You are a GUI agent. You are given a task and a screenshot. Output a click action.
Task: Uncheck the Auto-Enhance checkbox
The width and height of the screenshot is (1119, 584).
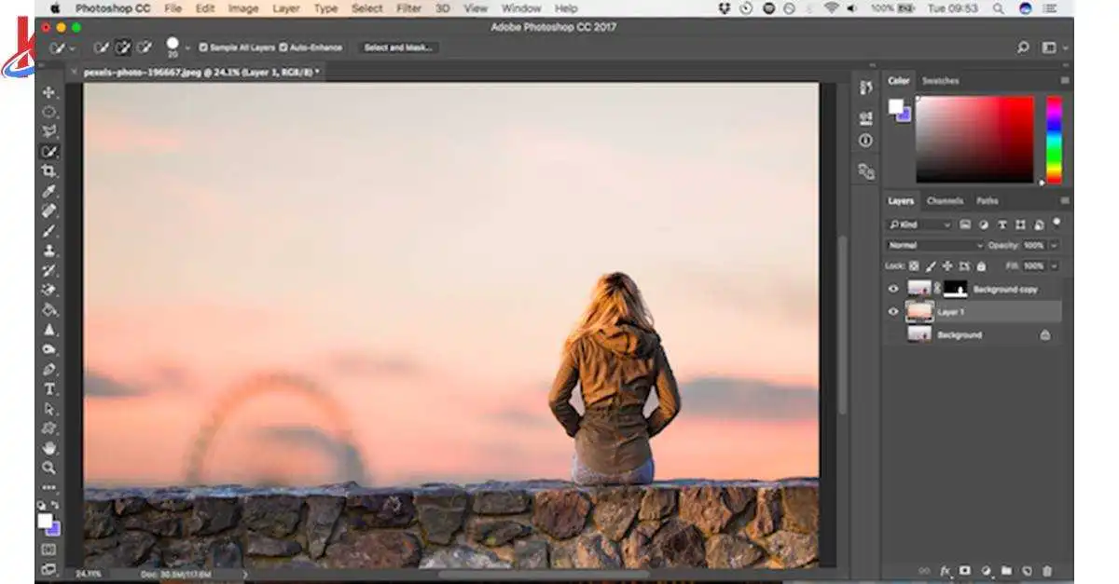(283, 48)
